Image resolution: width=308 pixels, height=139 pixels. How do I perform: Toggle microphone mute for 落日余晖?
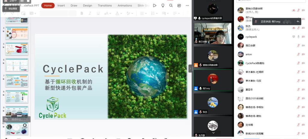pos(298,46)
